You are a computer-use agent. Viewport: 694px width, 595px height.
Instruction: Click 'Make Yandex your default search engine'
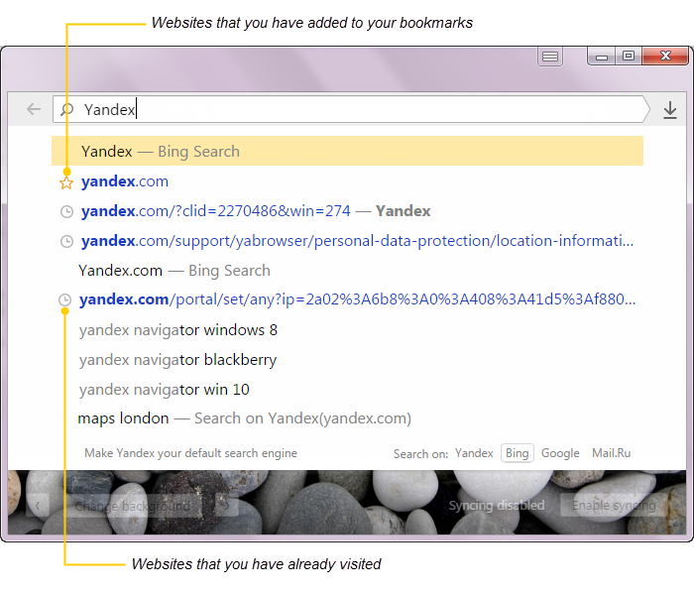190,453
